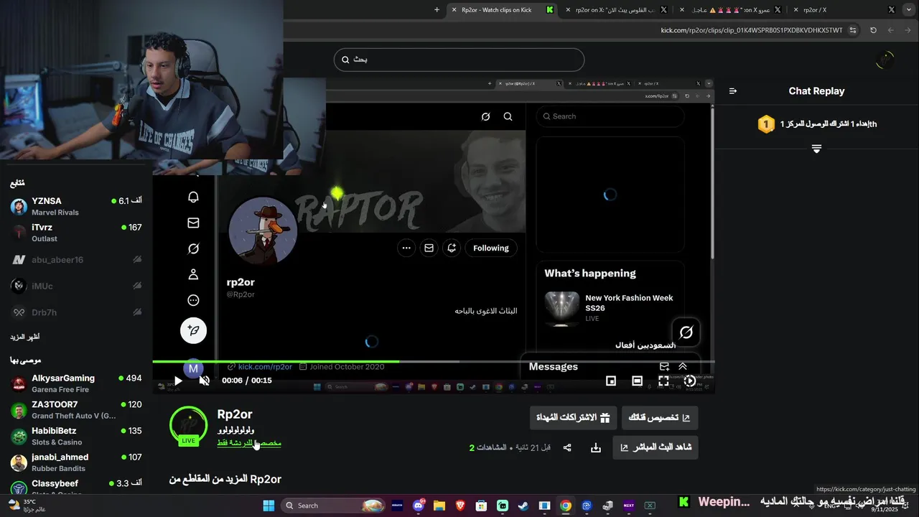Click the X messages envelope in video sidebar
919x517 pixels.
pyautogui.click(x=193, y=223)
